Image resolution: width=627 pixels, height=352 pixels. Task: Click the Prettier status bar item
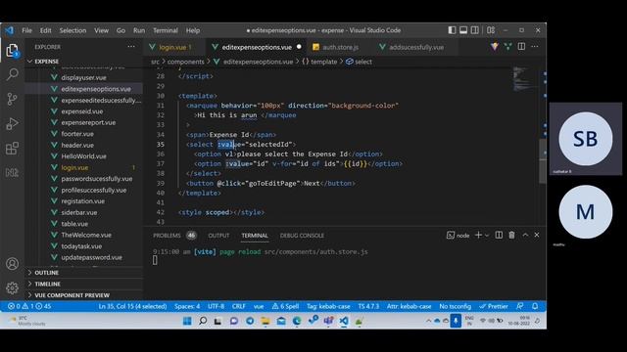point(494,306)
